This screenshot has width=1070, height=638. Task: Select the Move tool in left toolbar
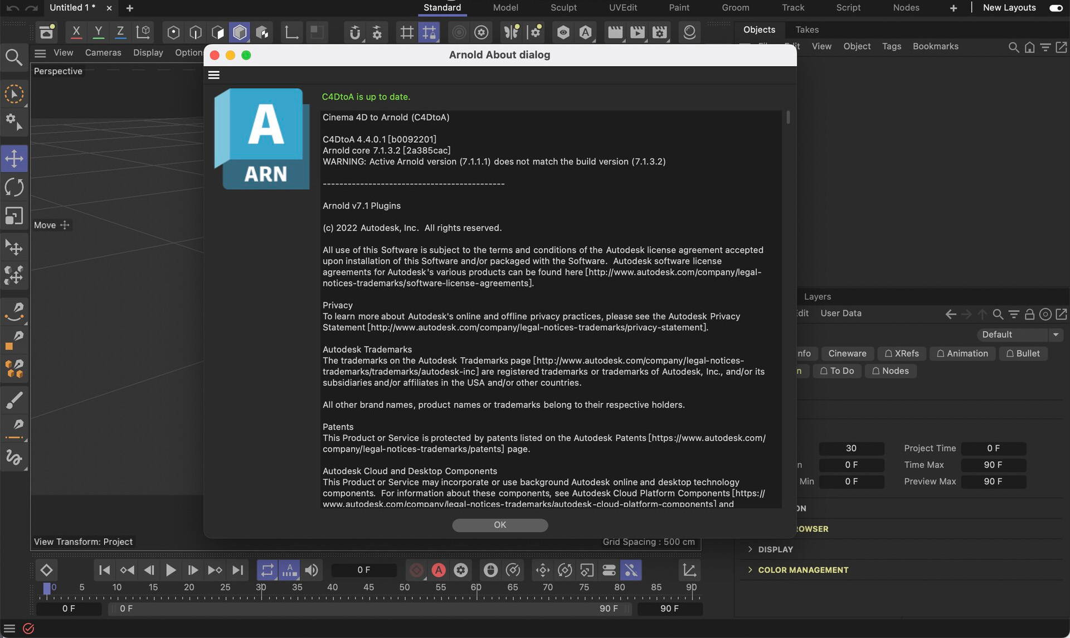(14, 158)
